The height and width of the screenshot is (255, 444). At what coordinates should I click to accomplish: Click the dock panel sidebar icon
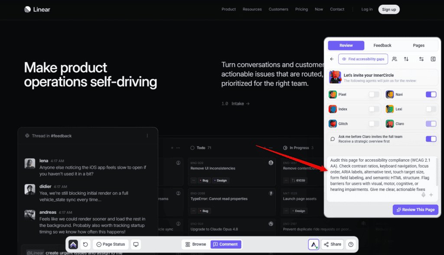coord(433,59)
